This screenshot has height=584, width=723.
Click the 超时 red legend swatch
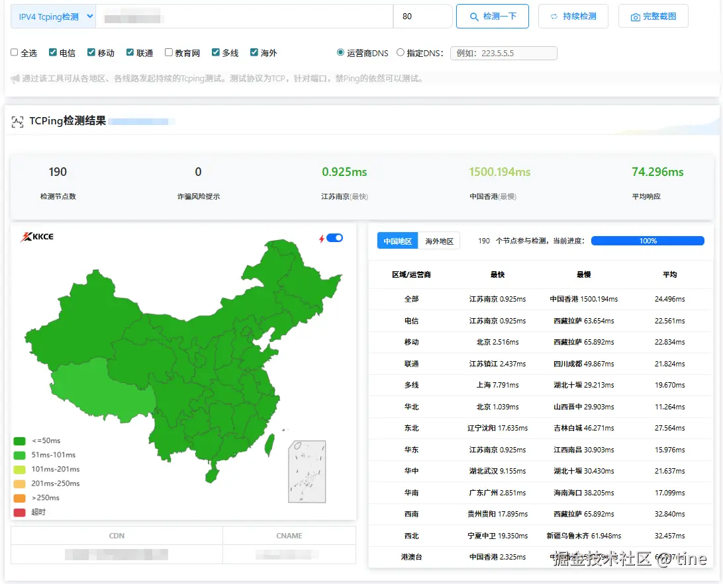(19, 513)
